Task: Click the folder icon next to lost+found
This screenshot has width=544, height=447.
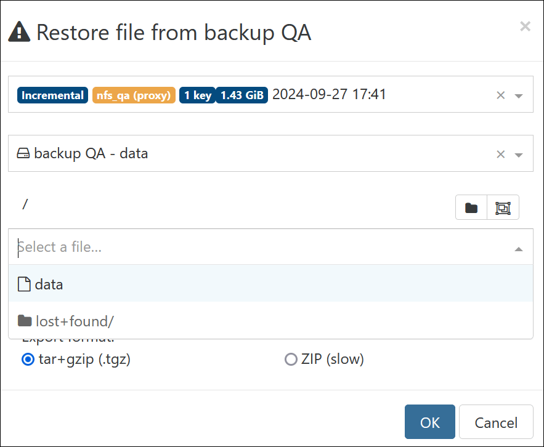Action: [x=25, y=321]
